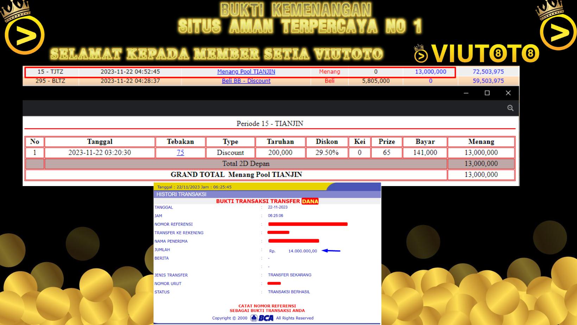Select the 15 - TJTZ row cell
The height and width of the screenshot is (325, 577).
(51, 72)
